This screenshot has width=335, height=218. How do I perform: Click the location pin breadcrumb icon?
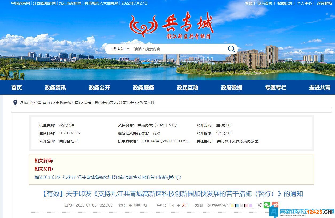pos(15,103)
